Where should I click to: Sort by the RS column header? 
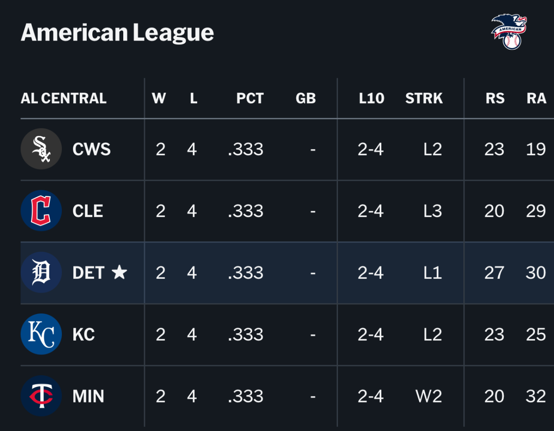click(495, 98)
